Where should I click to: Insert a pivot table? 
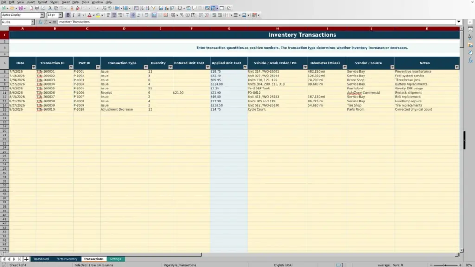pyautogui.click(x=173, y=8)
